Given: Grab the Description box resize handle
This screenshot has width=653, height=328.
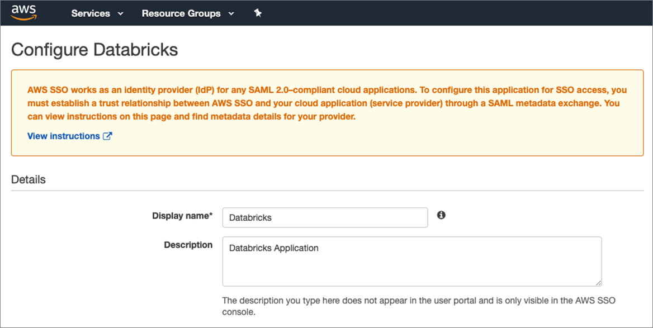Looking at the screenshot, I should [x=598, y=283].
